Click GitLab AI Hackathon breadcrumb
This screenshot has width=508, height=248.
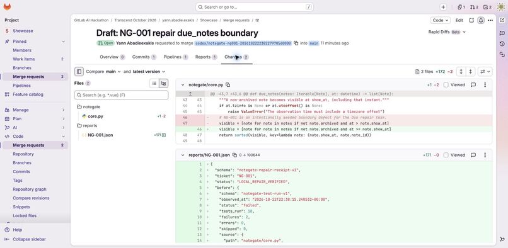[91, 20]
